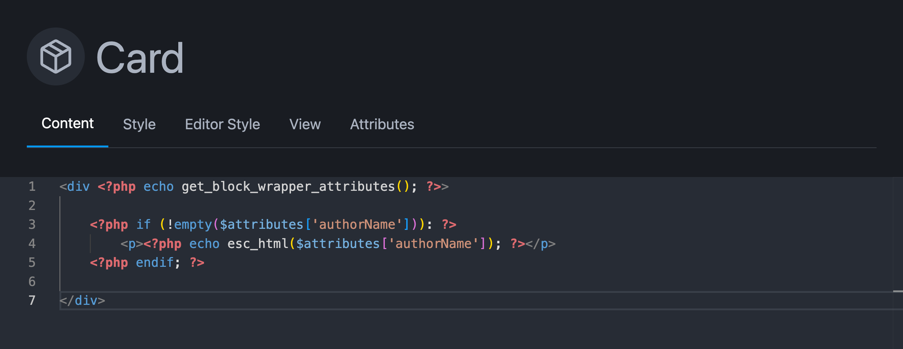Screen dimensions: 903x349
Task: Click the Card title heading
Action: (x=140, y=58)
